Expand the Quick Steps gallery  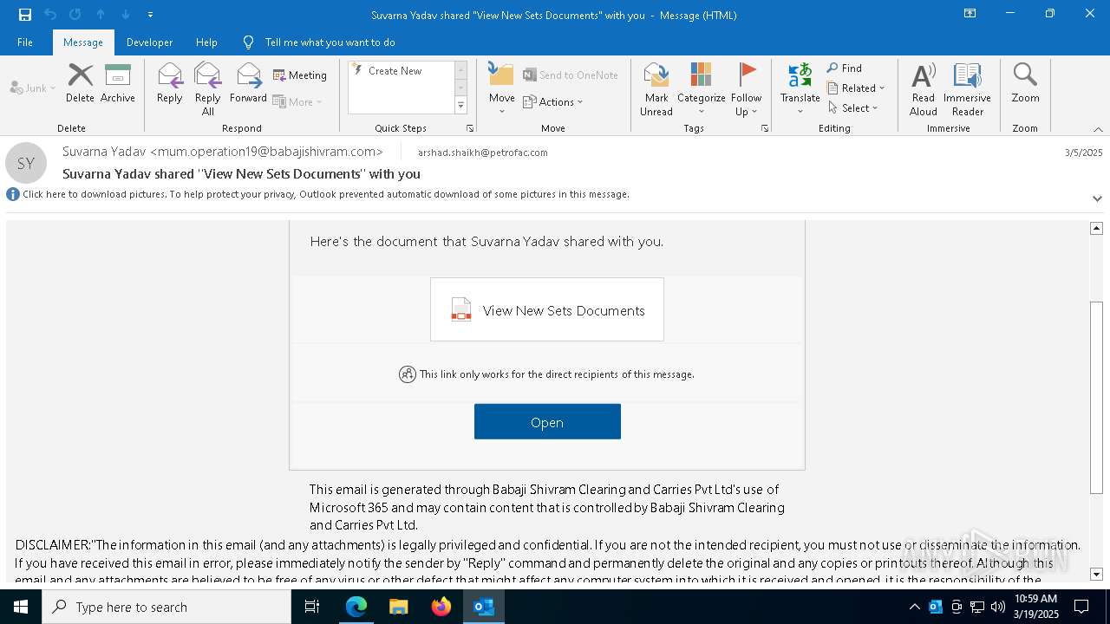point(460,106)
